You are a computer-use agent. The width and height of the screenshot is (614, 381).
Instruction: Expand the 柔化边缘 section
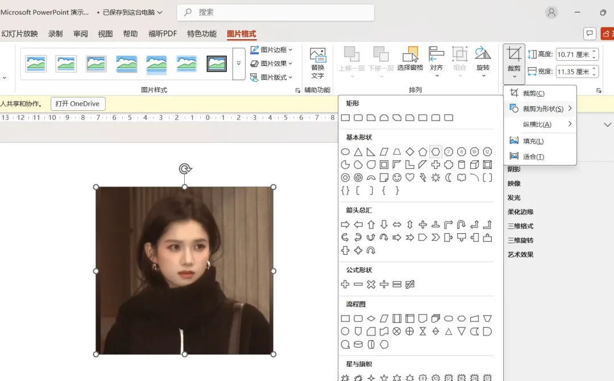coord(520,212)
